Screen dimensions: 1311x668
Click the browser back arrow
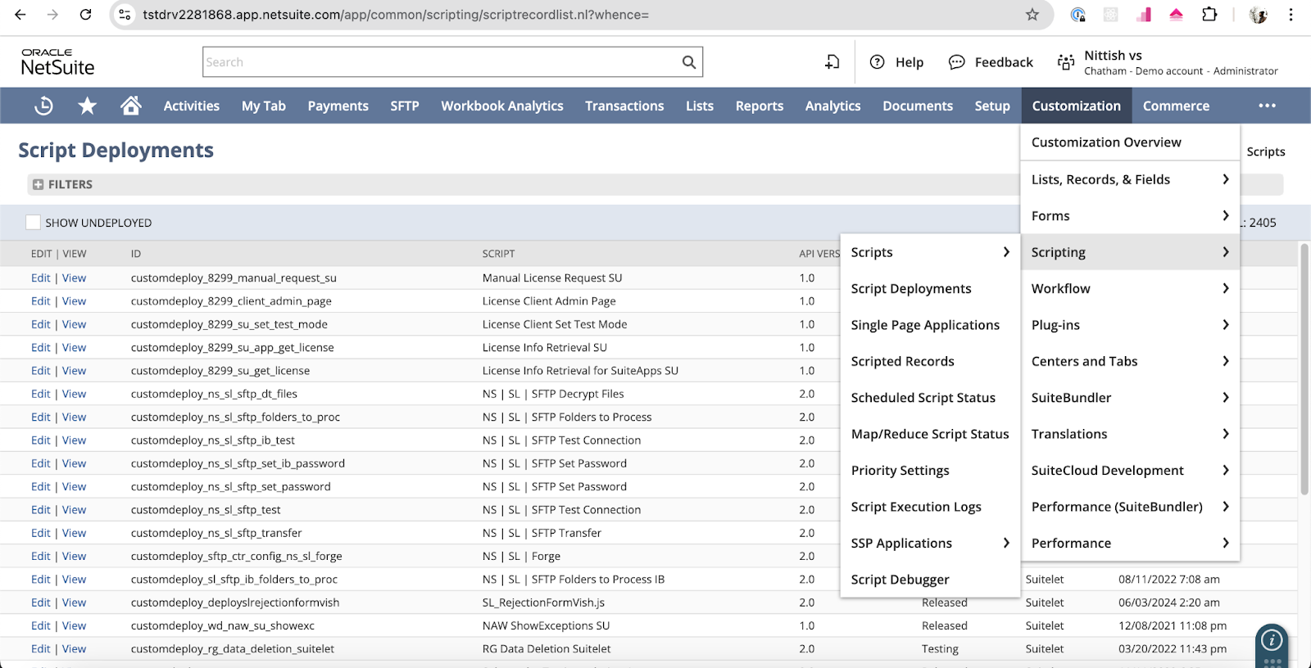(20, 15)
